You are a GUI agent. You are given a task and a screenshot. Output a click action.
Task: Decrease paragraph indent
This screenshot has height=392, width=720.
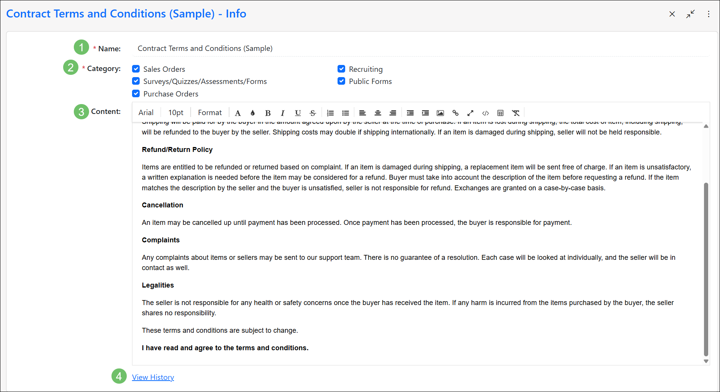tap(410, 113)
